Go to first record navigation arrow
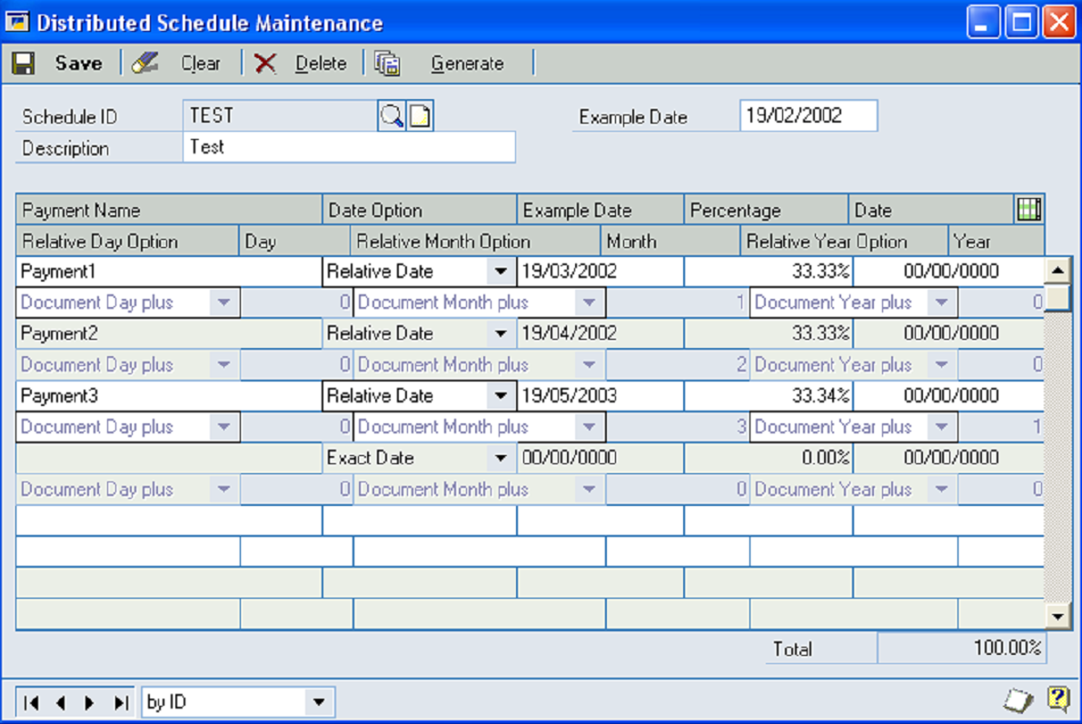This screenshot has height=724, width=1082. pyautogui.click(x=32, y=702)
